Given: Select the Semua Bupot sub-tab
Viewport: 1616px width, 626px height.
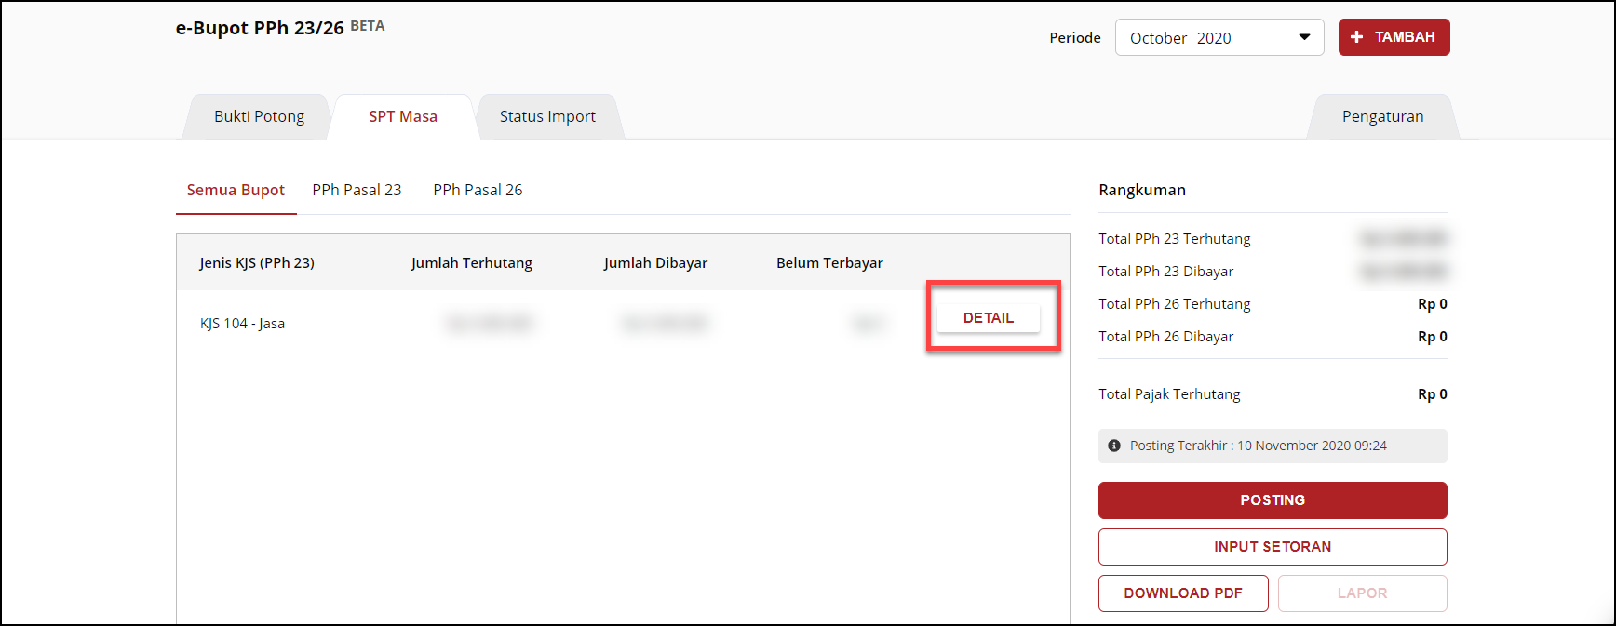Looking at the screenshot, I should click(x=236, y=191).
